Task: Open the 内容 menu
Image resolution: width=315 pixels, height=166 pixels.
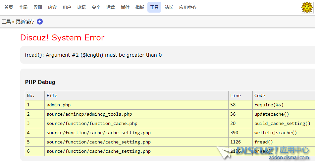Action: coord(52,7)
